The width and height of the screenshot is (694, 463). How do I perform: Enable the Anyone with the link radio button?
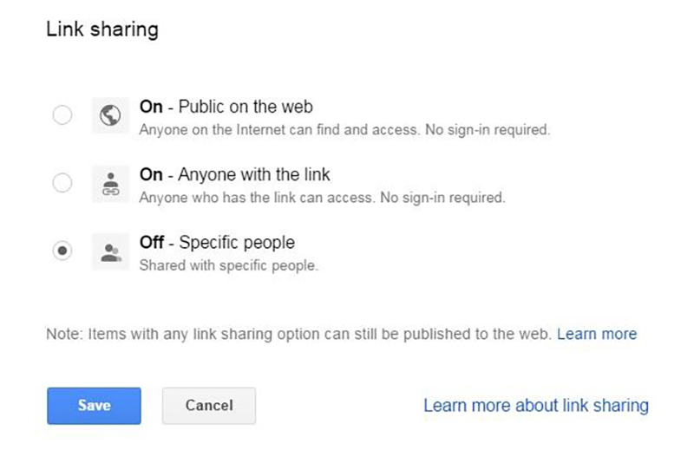pos(62,183)
